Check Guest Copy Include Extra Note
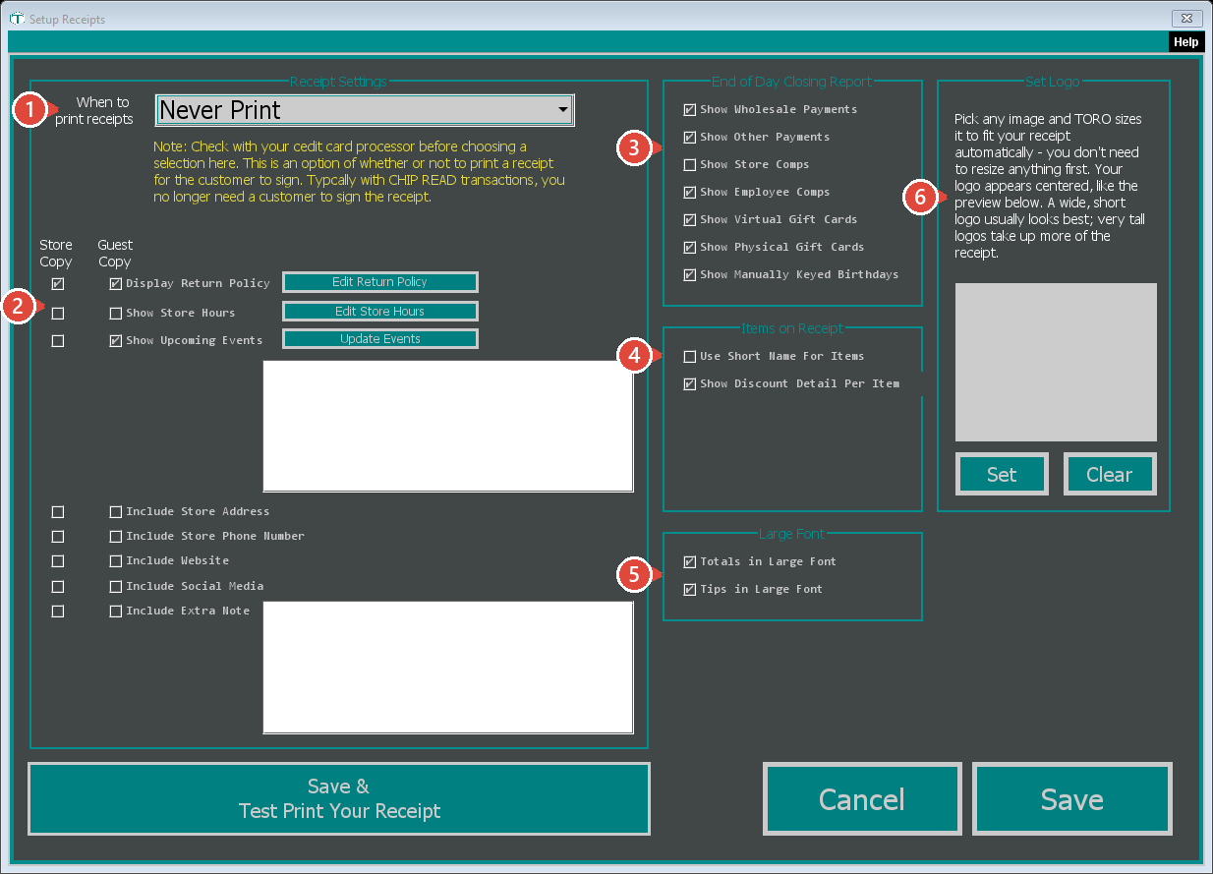 tap(116, 612)
